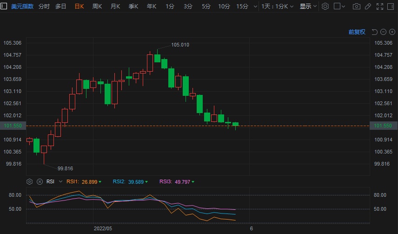
Task: Remove the RSI indicator with X icon
Action: tap(40, 181)
